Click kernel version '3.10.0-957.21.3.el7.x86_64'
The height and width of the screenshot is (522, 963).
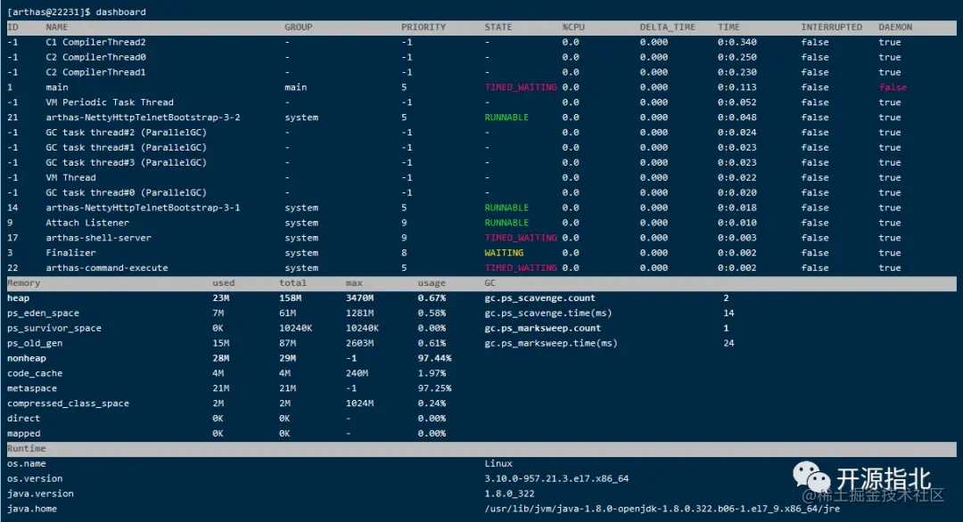click(x=556, y=478)
